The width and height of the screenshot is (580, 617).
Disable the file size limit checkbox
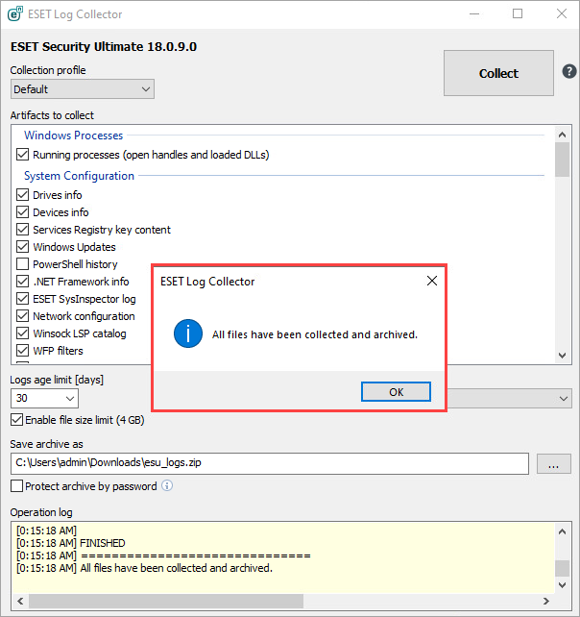[x=16, y=419]
